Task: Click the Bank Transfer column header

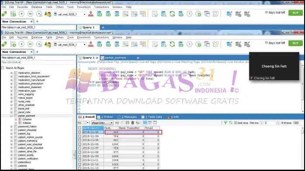Action: point(131,128)
